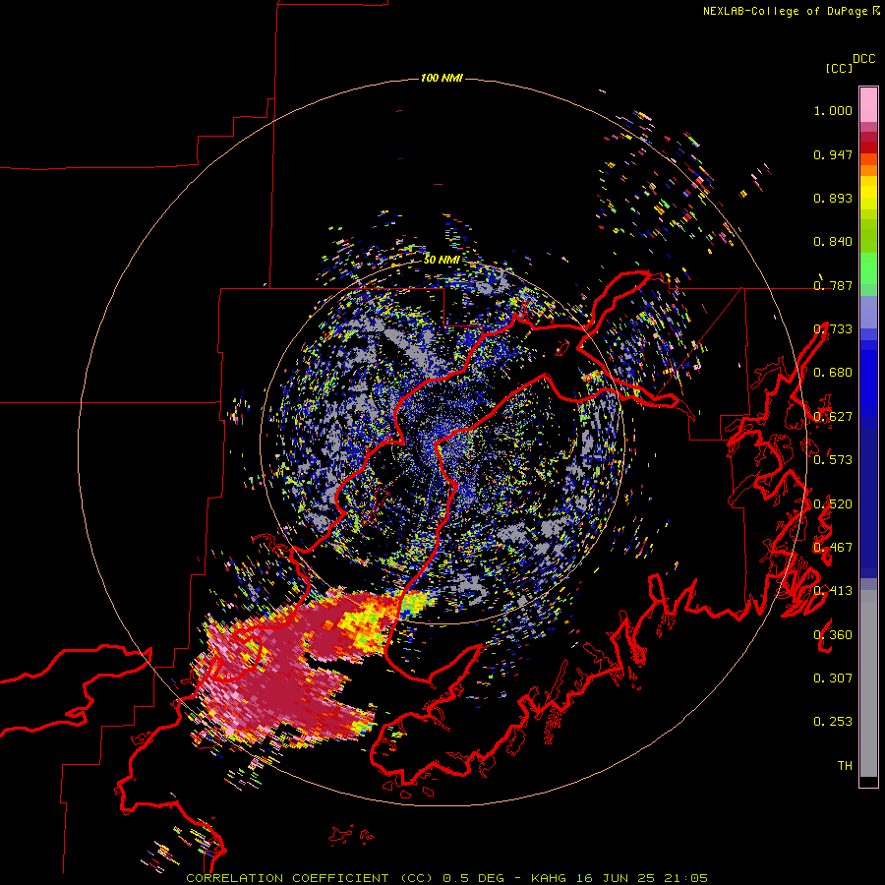Click the 0.787 value on color scale

[x=833, y=285]
